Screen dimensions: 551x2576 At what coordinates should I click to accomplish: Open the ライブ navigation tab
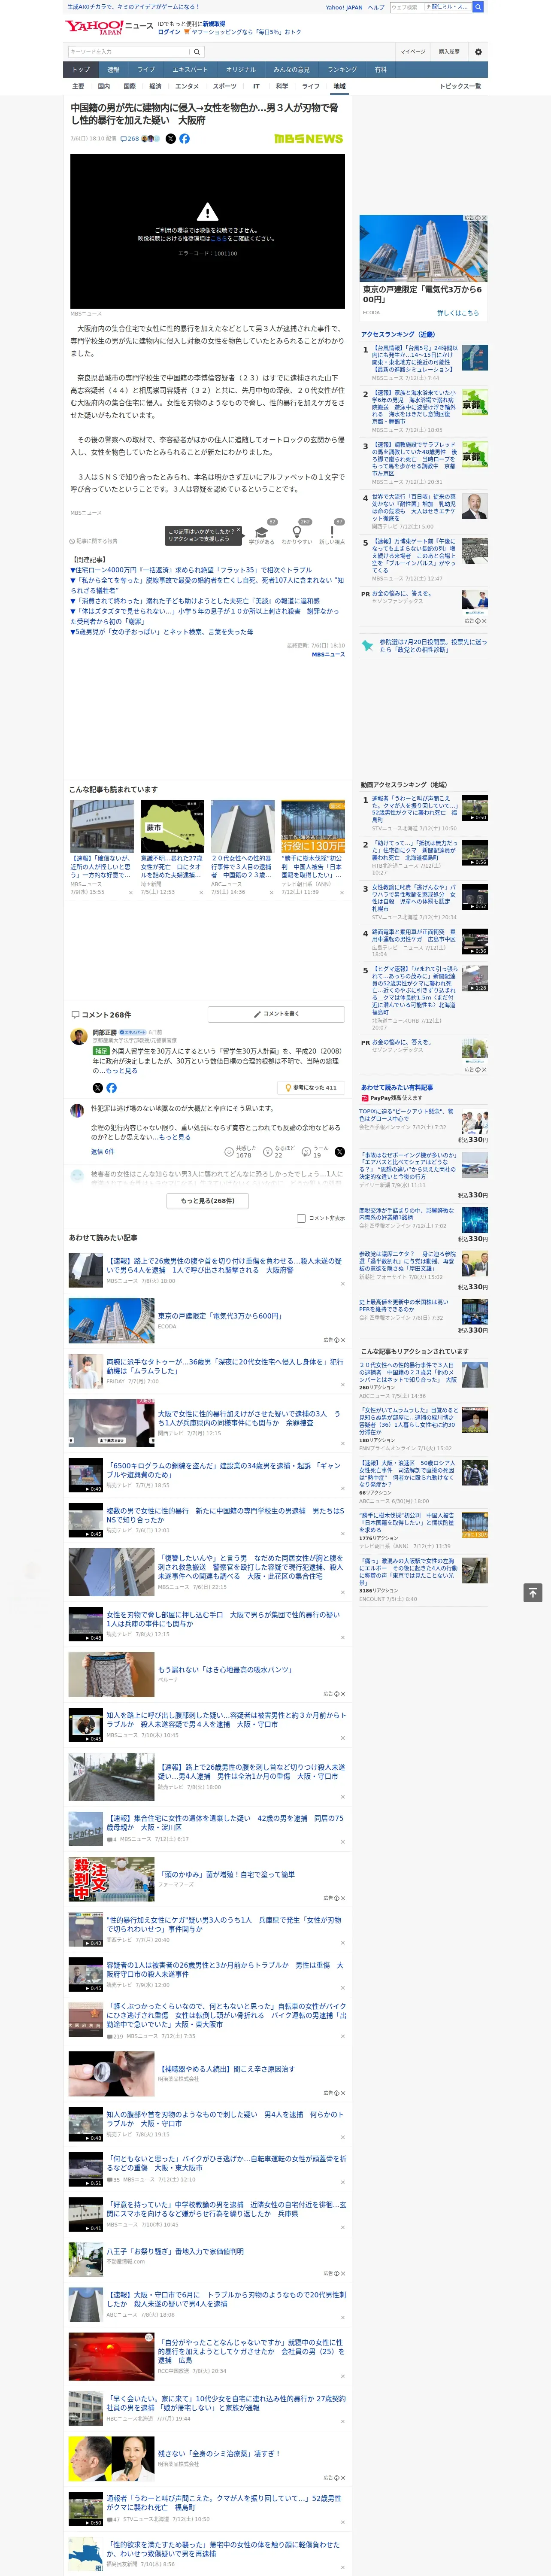146,70
